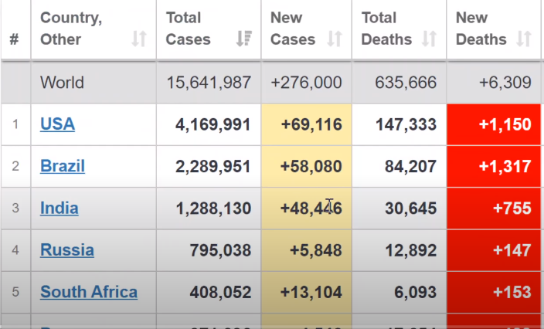
Task: Select World total deaths 635,666
Action: 406,83
